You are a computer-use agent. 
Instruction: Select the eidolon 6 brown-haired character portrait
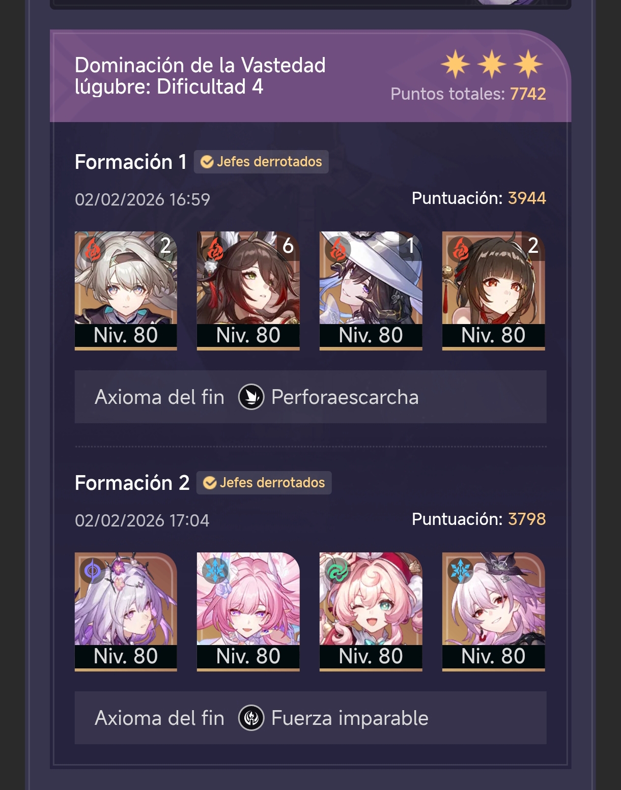click(248, 290)
